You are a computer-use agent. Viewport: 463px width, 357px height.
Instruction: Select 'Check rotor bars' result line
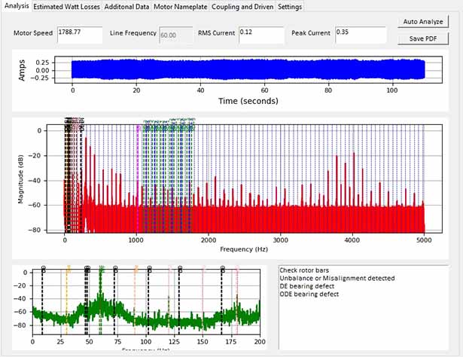coord(304,270)
